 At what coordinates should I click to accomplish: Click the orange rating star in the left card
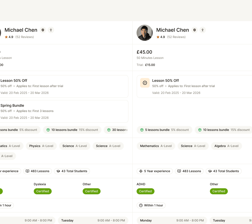(6, 37)
